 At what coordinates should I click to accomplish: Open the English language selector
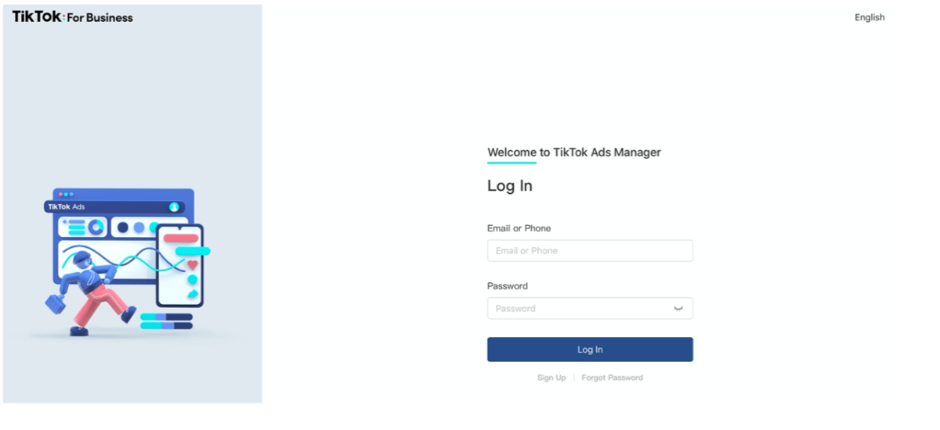click(869, 17)
